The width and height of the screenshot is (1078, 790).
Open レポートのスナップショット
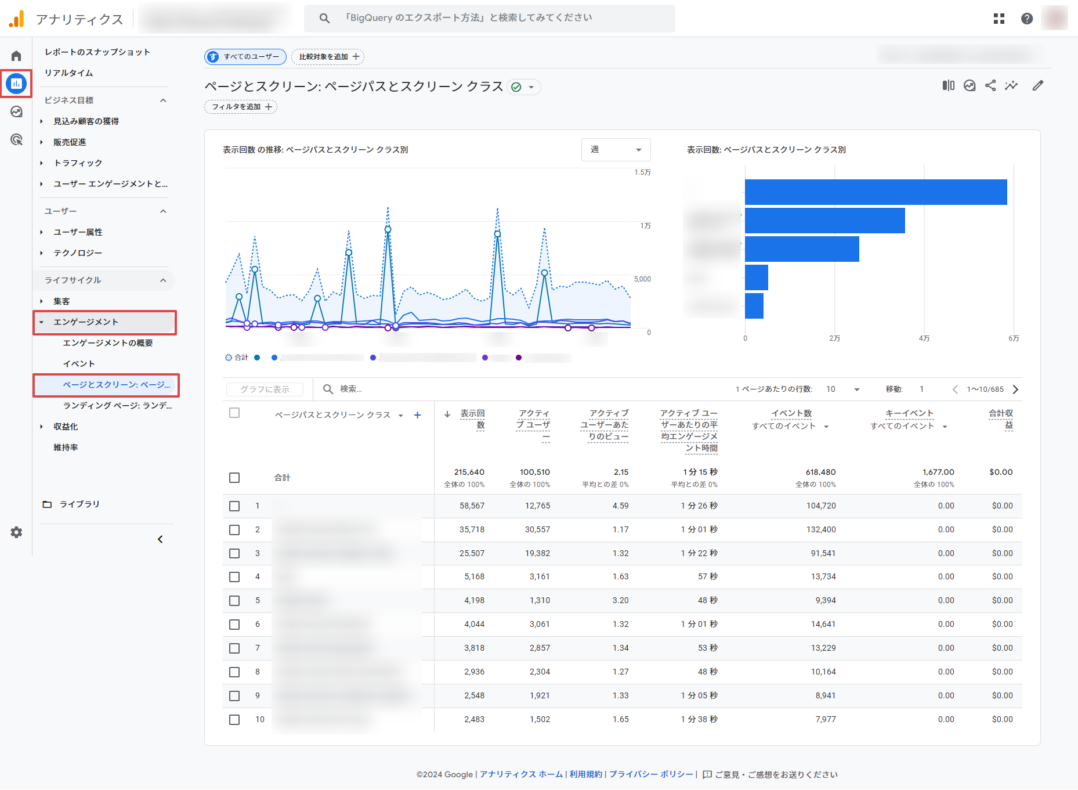click(97, 52)
